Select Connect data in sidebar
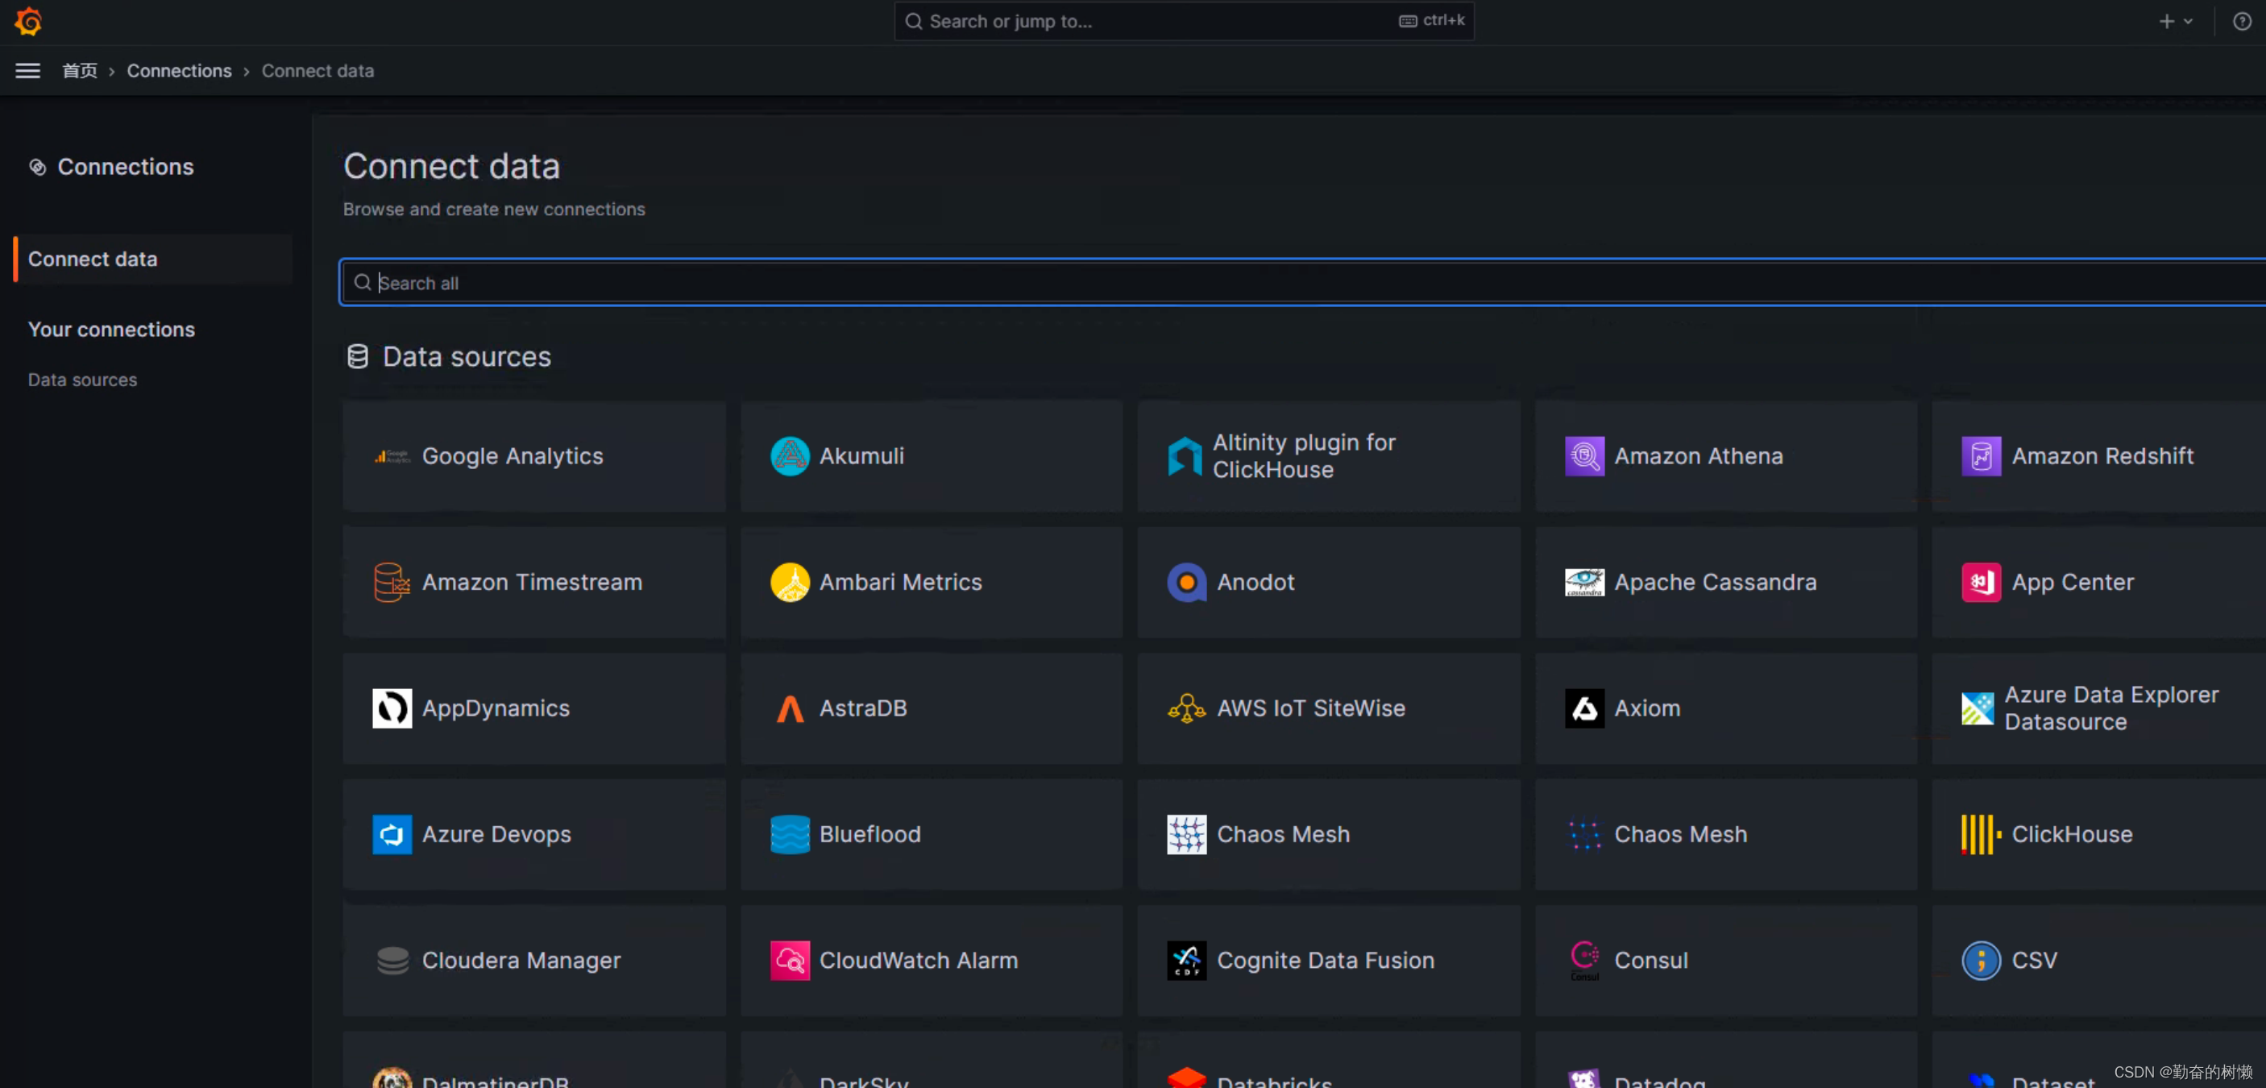 click(152, 259)
